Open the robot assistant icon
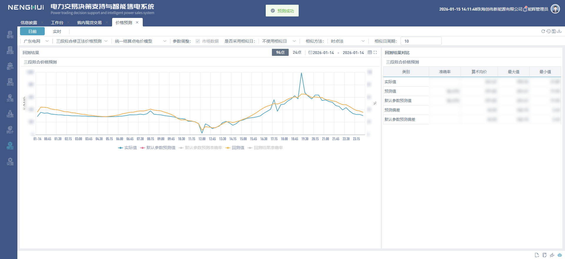Image resolution: width=565 pixels, height=259 pixels. pyautogui.click(x=559, y=255)
